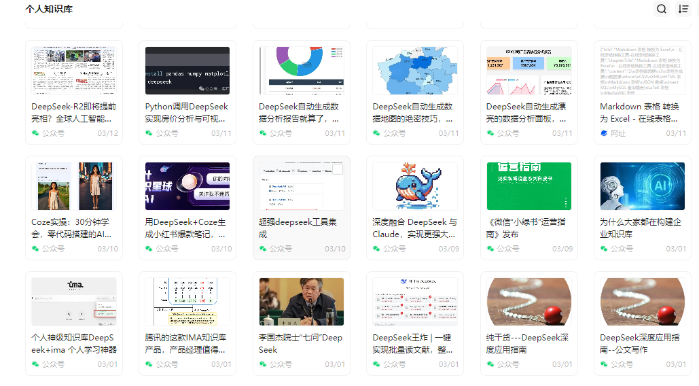Open ima logo thumbnail of 个人神级知识库 article

coord(74,302)
